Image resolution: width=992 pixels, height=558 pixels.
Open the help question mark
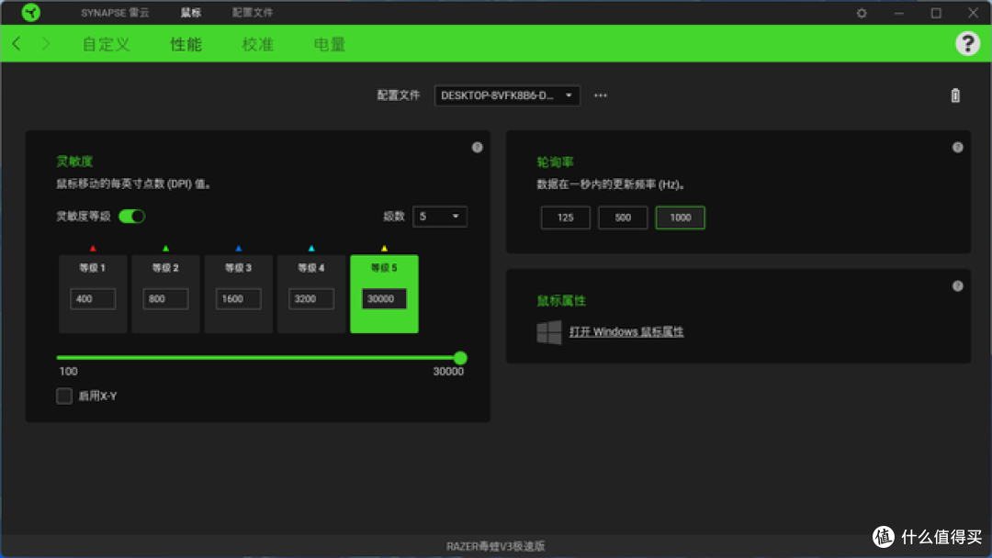967,44
